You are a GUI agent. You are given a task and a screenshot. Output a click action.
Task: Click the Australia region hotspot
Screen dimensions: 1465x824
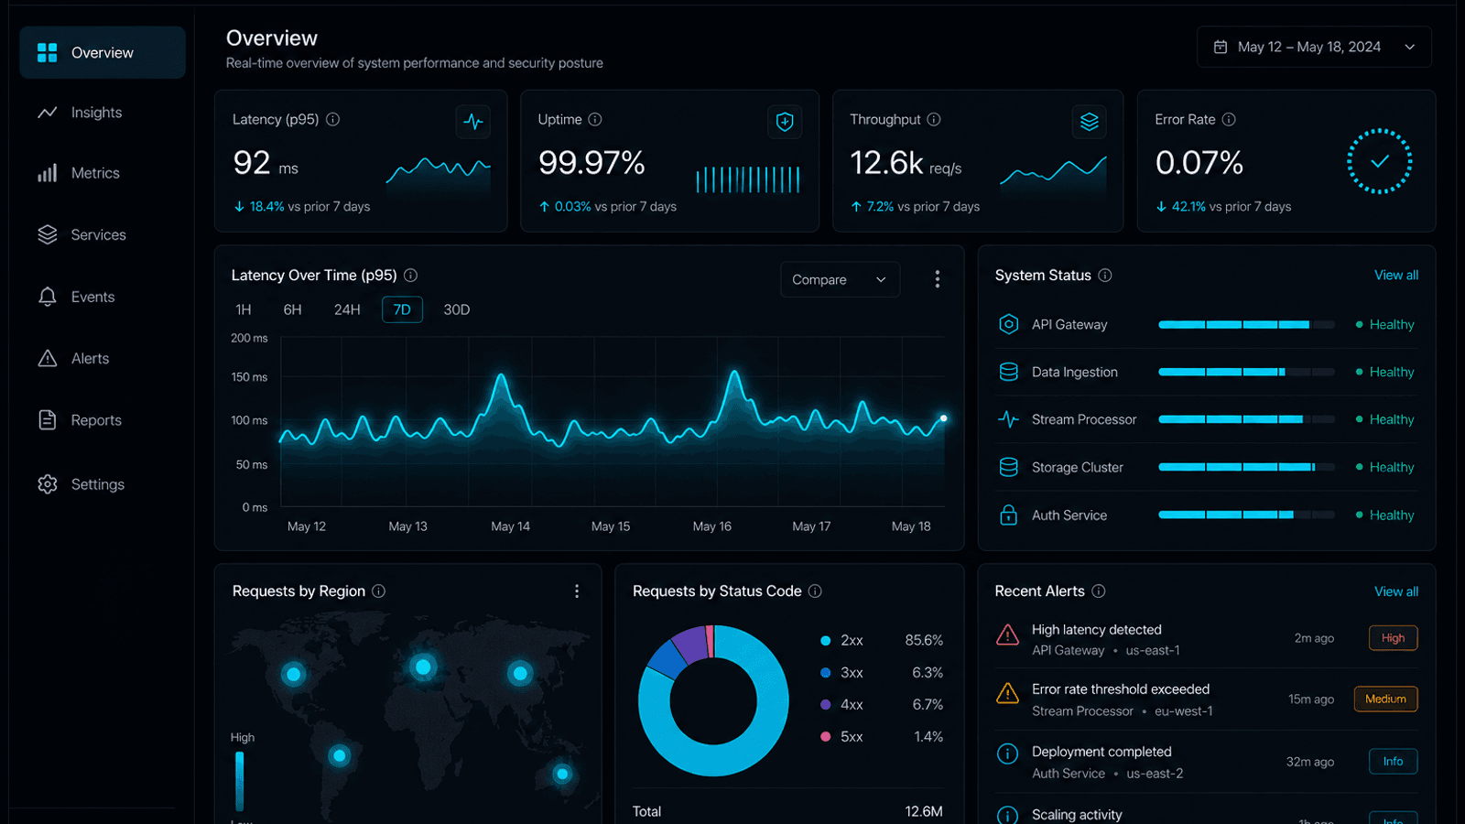562,775
